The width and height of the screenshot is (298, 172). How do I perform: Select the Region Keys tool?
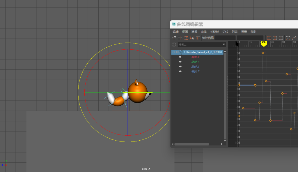point(192,38)
